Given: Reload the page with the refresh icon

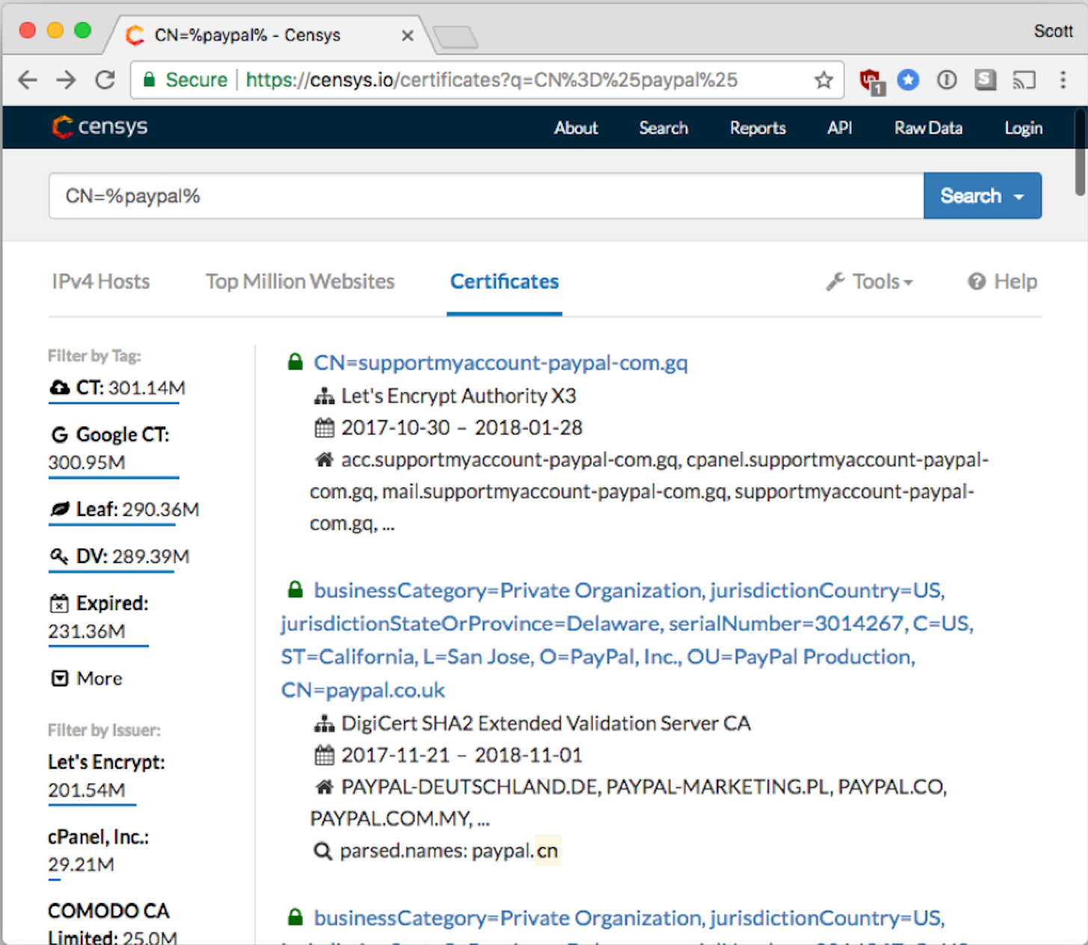Looking at the screenshot, I should pyautogui.click(x=106, y=80).
